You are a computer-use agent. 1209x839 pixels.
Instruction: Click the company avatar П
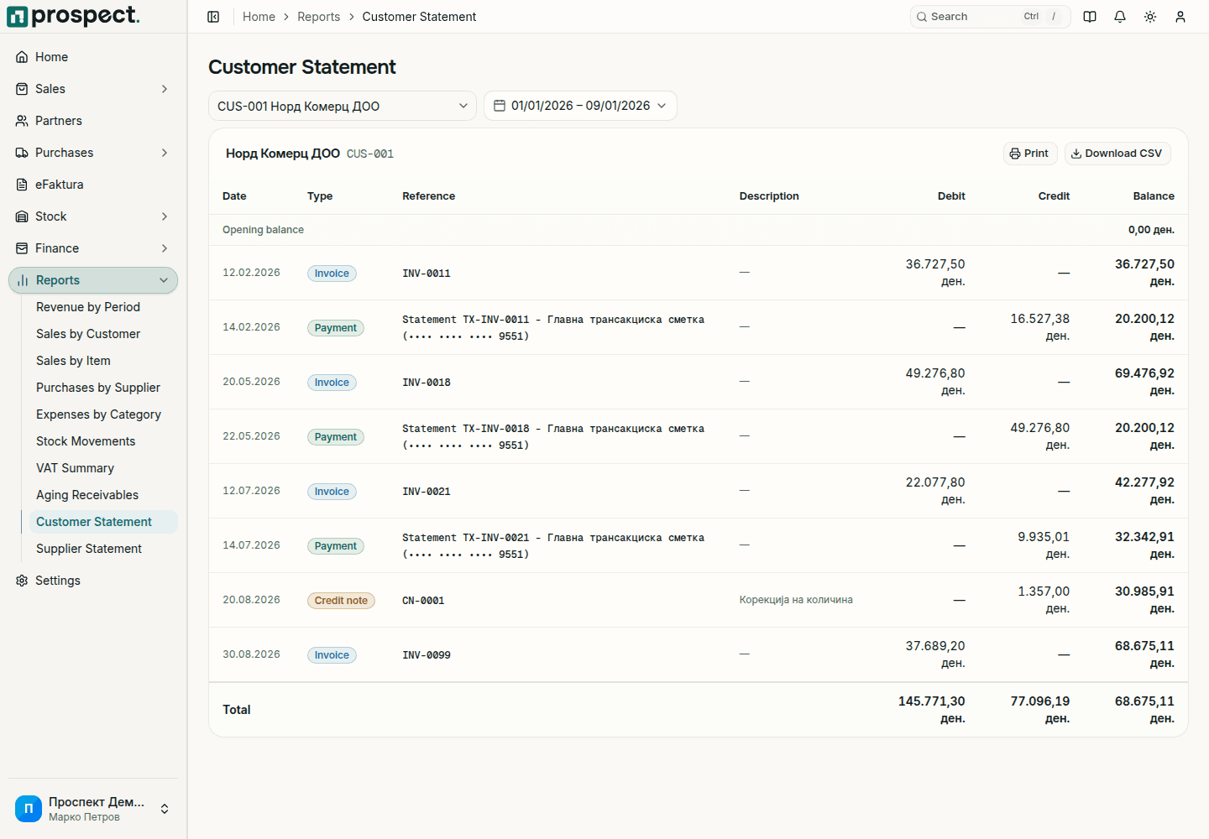(x=29, y=809)
